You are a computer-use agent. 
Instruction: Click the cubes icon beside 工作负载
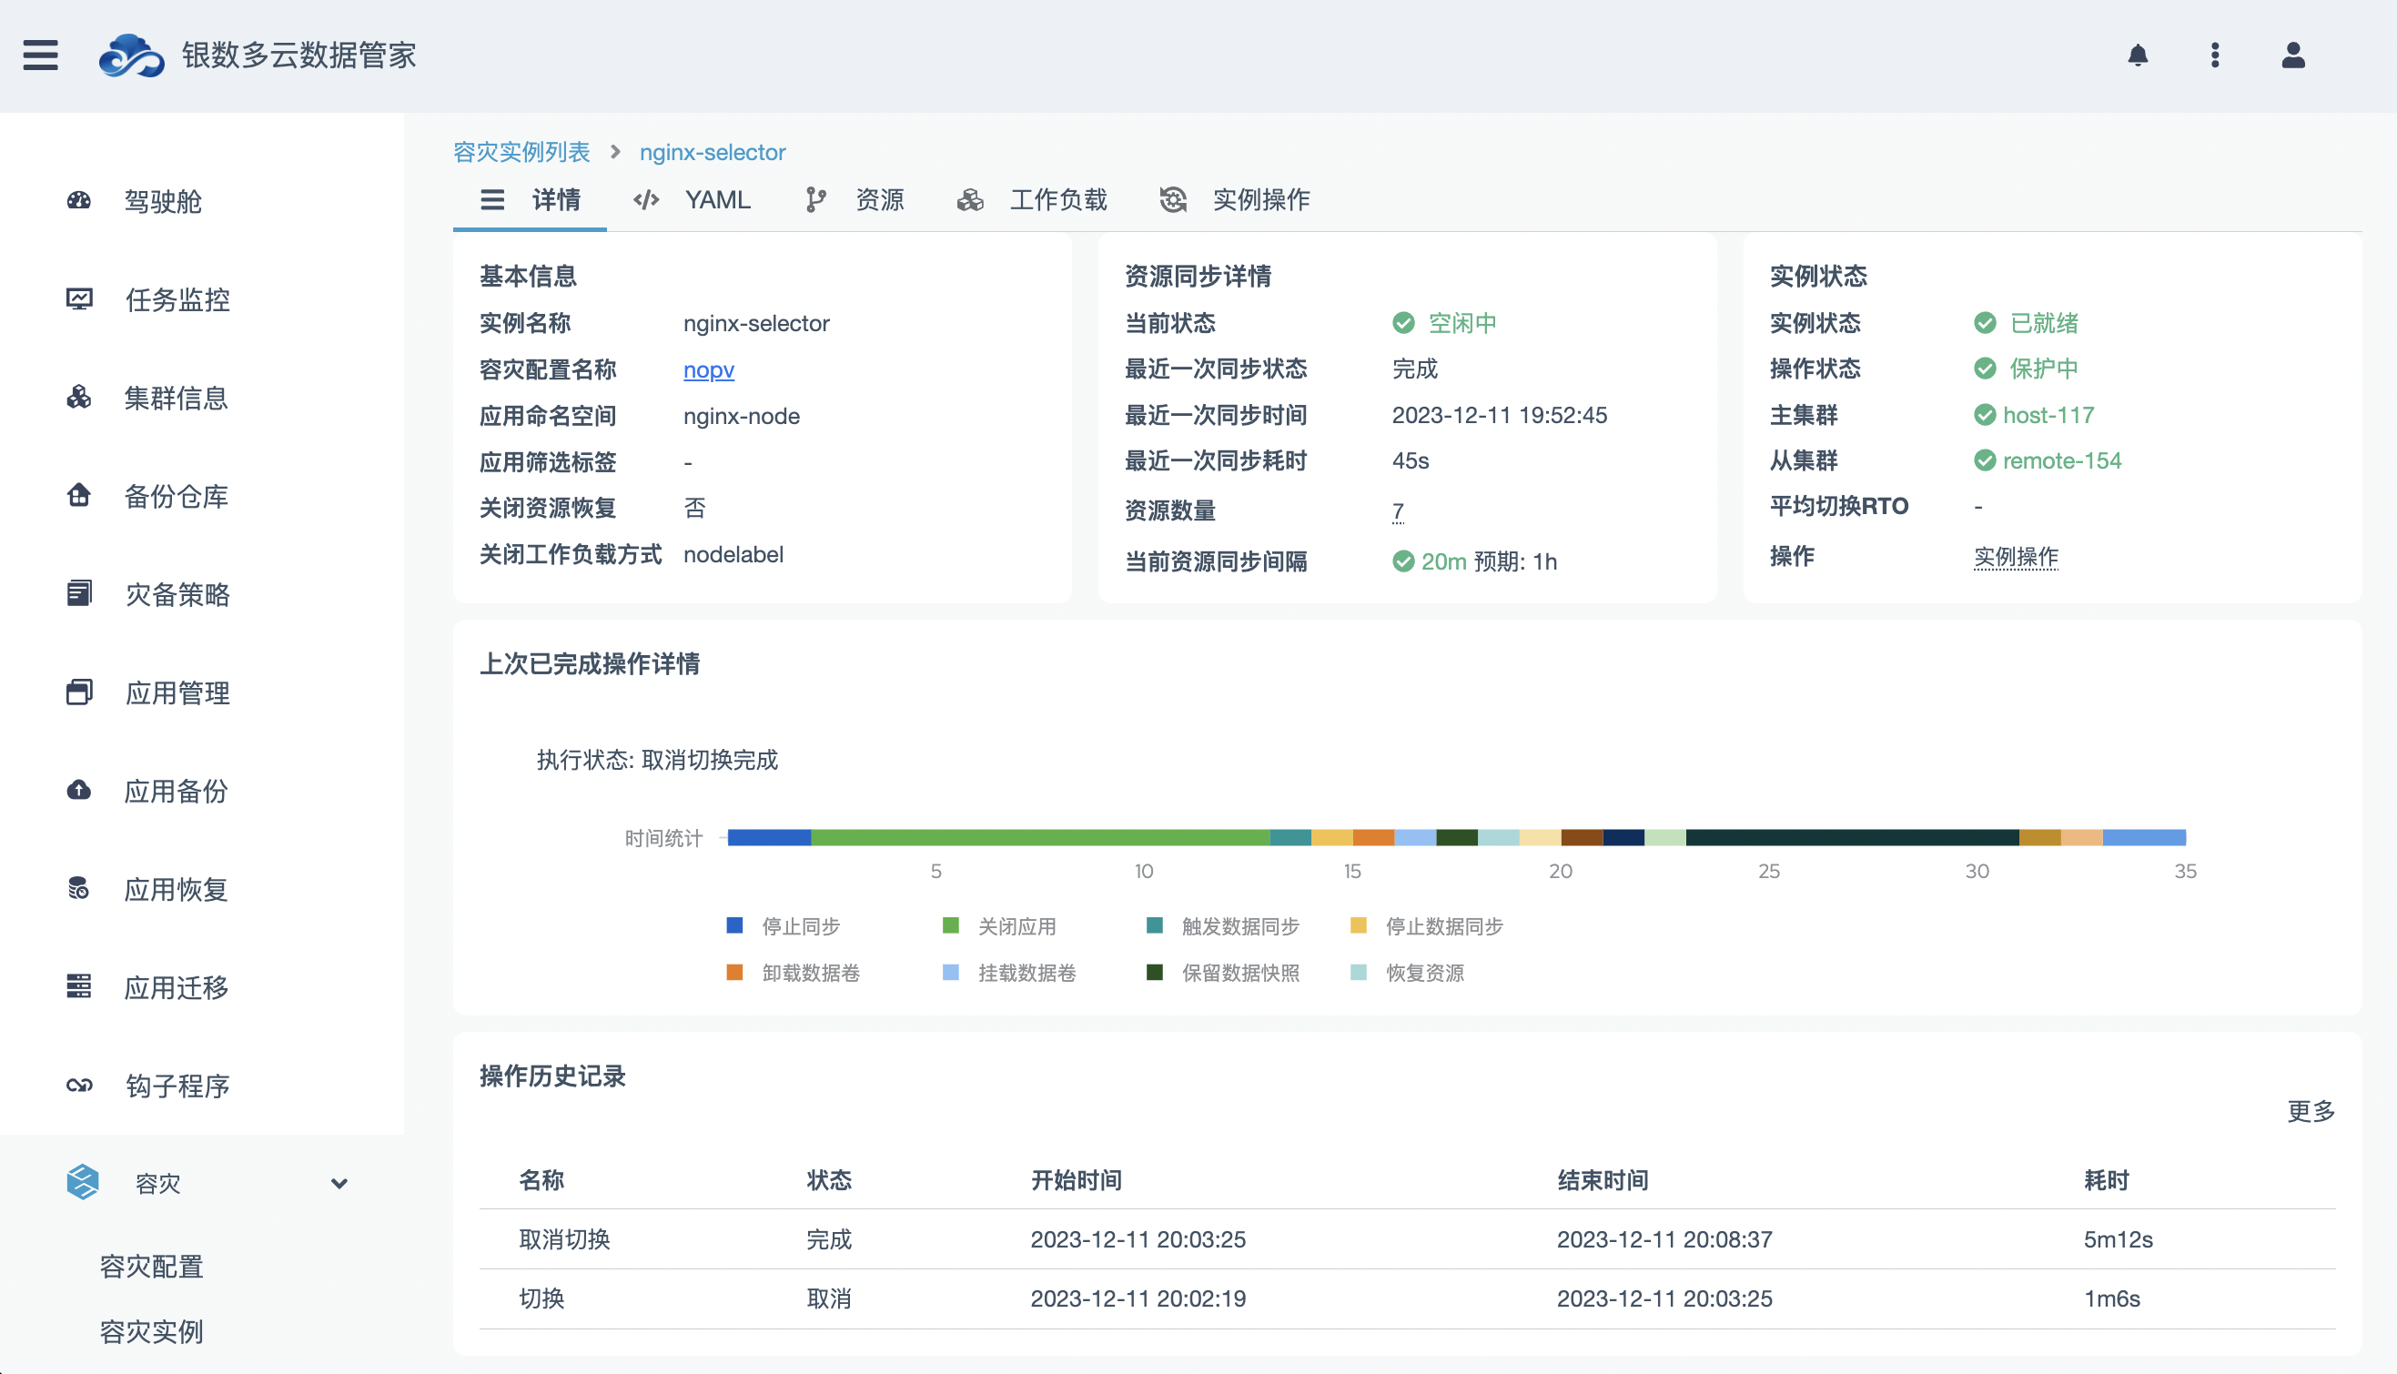pyautogui.click(x=970, y=199)
